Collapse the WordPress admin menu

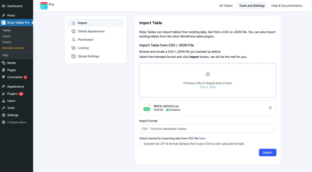(x=17, y=122)
